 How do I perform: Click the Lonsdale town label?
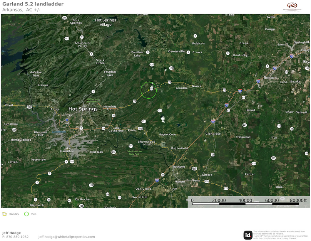coord(181,88)
